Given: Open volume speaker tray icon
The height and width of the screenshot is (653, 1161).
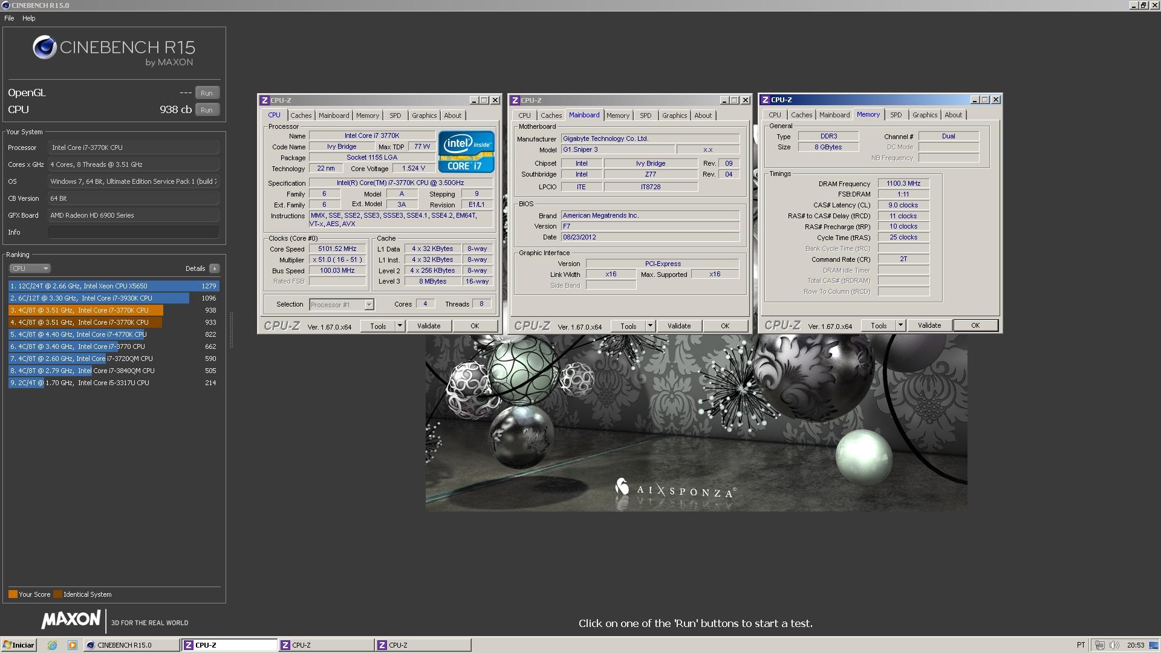Looking at the screenshot, I should (1114, 645).
